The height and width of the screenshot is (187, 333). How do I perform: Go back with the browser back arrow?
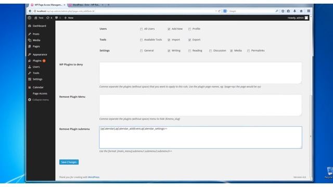(x=30, y=11)
